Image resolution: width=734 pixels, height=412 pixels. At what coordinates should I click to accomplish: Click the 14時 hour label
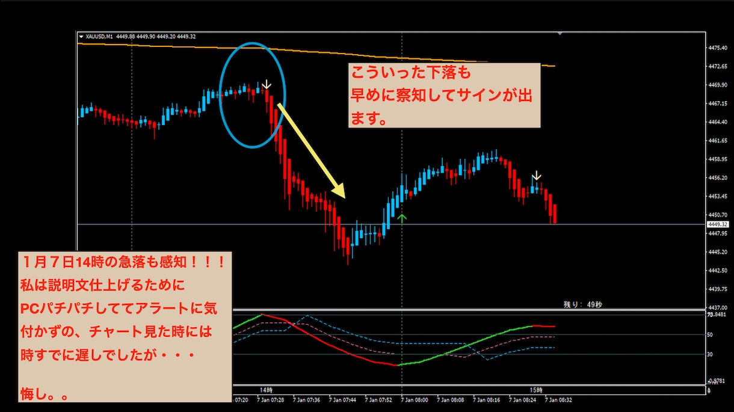(x=266, y=389)
